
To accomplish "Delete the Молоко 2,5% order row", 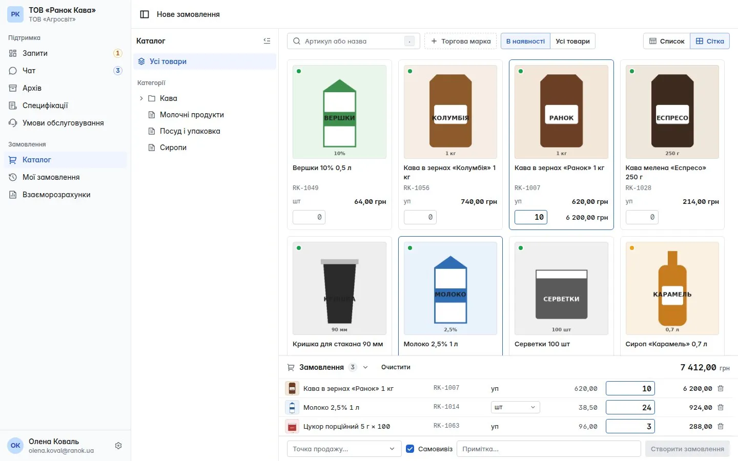I will 721,407.
